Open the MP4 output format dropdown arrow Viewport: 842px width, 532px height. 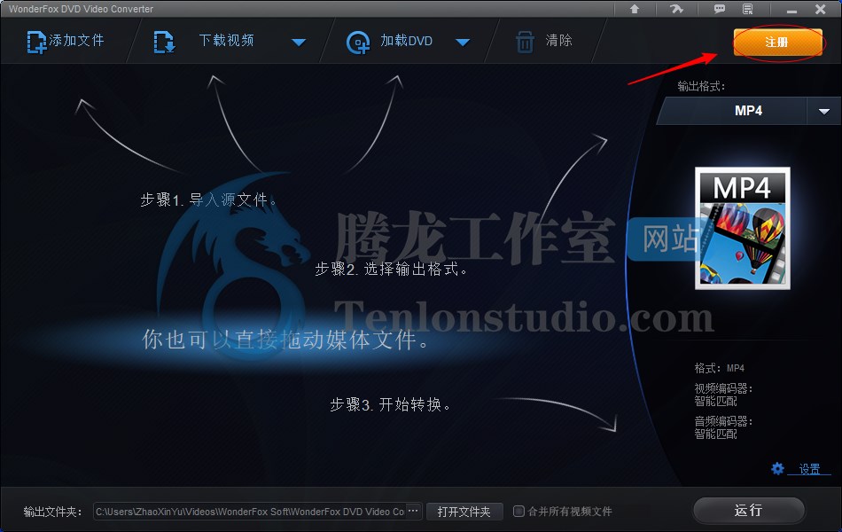[x=823, y=111]
